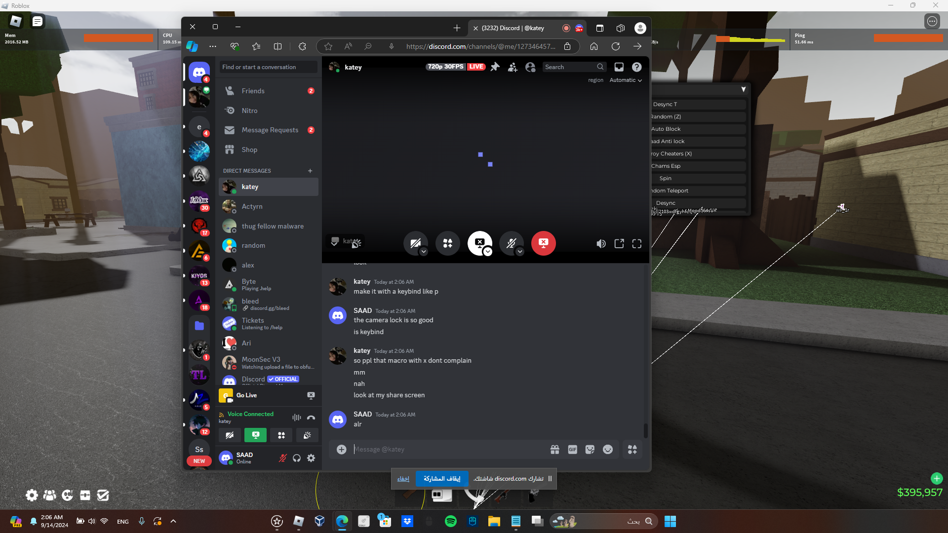Toggle deafen headphones in user panel

(x=297, y=458)
